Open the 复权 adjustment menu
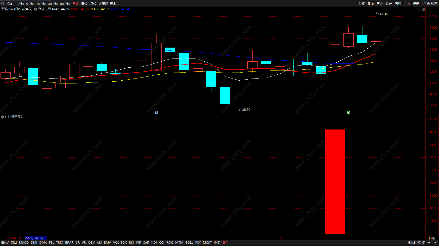439x246 pixels. (362, 4)
